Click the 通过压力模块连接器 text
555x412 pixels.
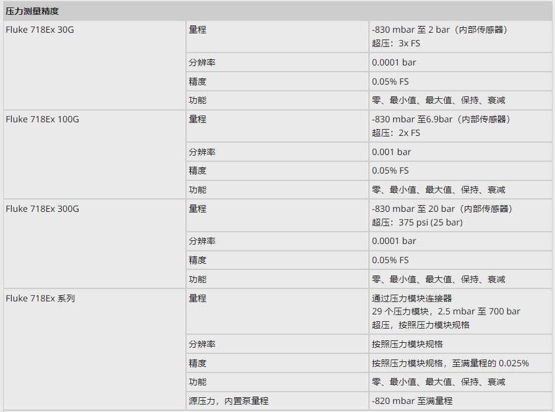click(x=412, y=298)
